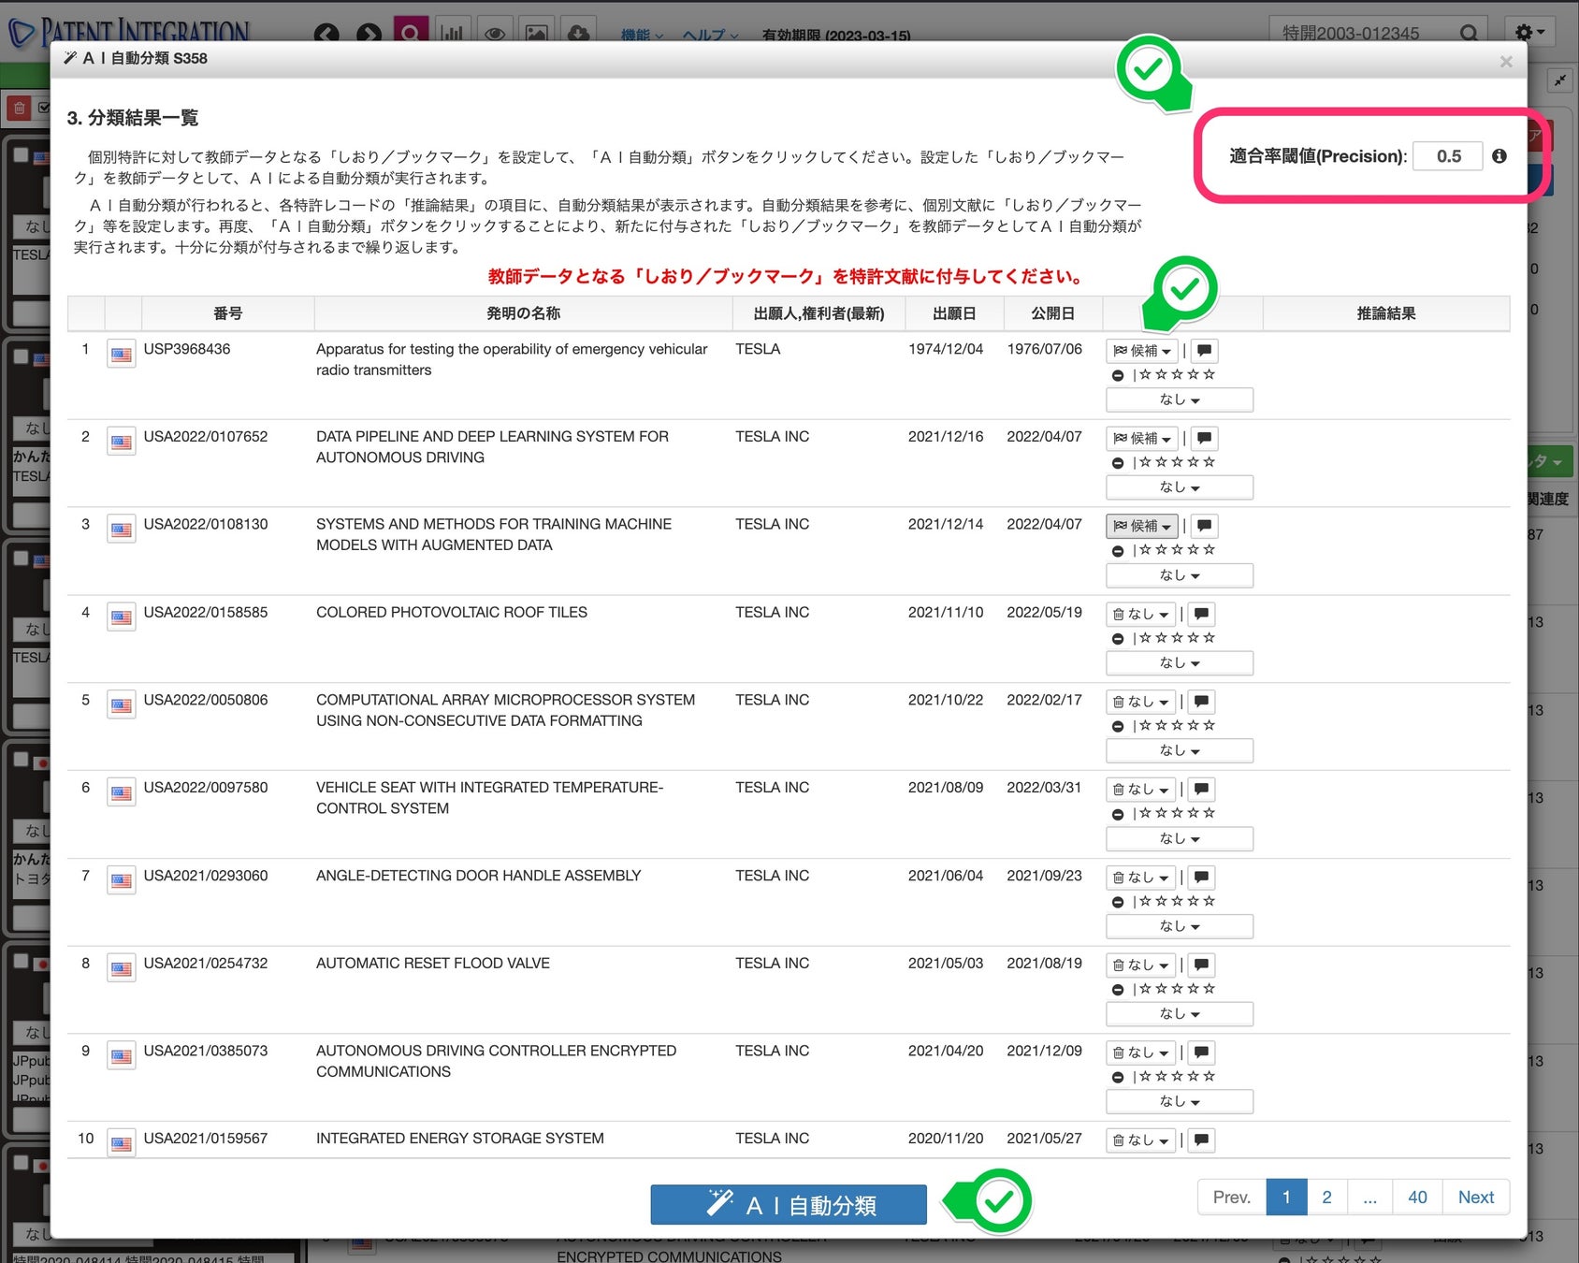Open comment for COLORED PHOTOVOLTAIC ROOF TILES row
Viewport: 1579px width, 1263px height.
tap(1202, 615)
